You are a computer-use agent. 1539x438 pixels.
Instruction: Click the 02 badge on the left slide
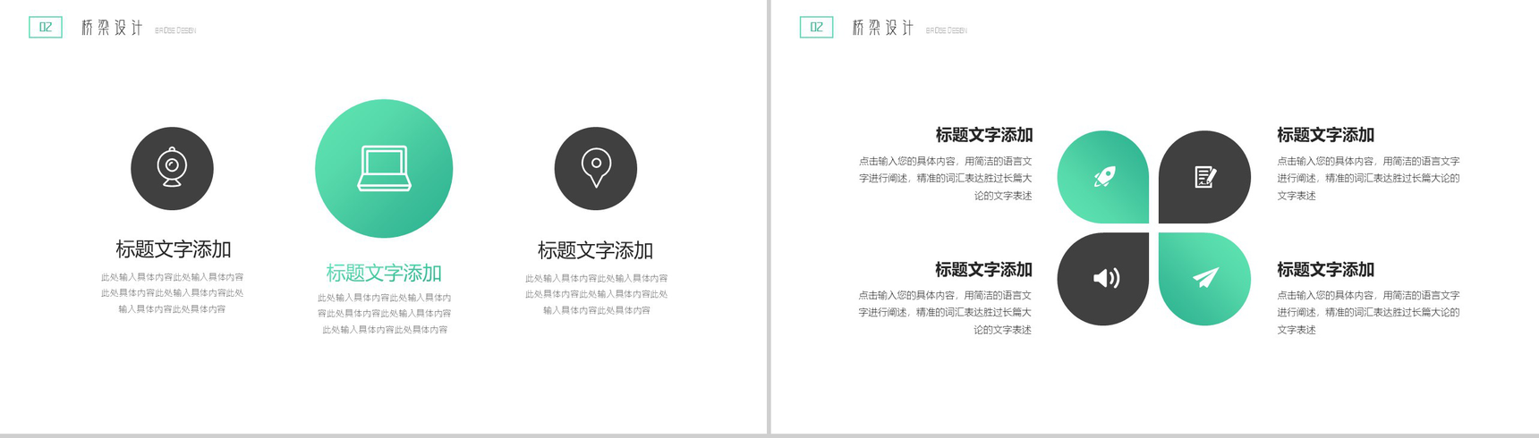[x=46, y=28]
